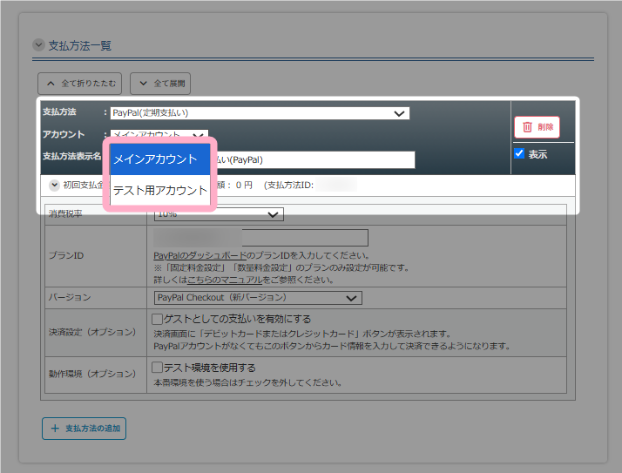Choose テスト用アカウント from the list
The height and width of the screenshot is (473, 622).
coord(159,190)
